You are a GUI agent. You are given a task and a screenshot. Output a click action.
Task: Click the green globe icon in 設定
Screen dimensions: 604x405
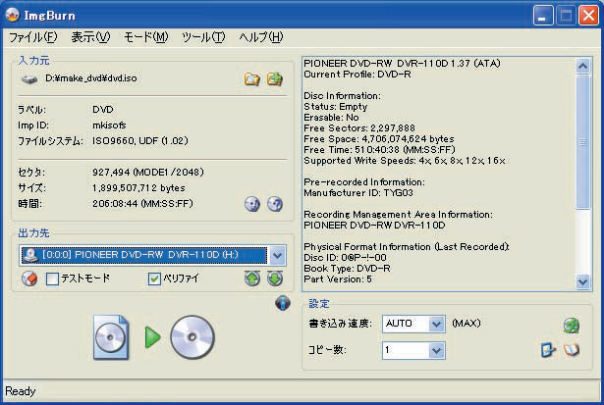tap(572, 326)
